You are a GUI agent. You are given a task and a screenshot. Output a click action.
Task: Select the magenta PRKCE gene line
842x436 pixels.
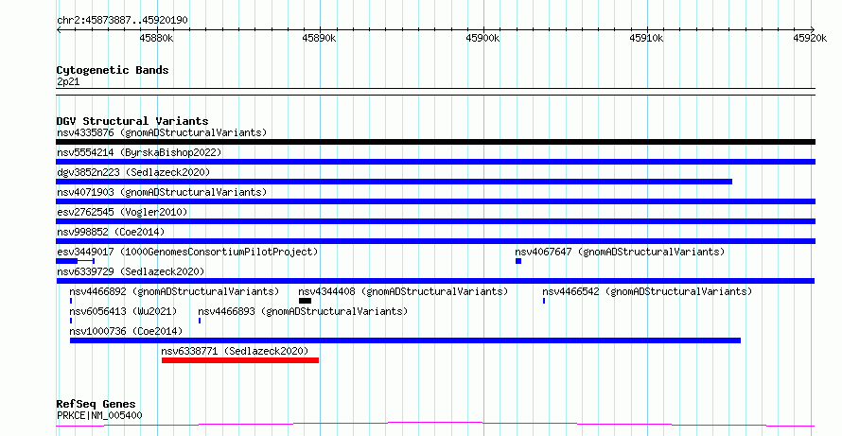435,425
